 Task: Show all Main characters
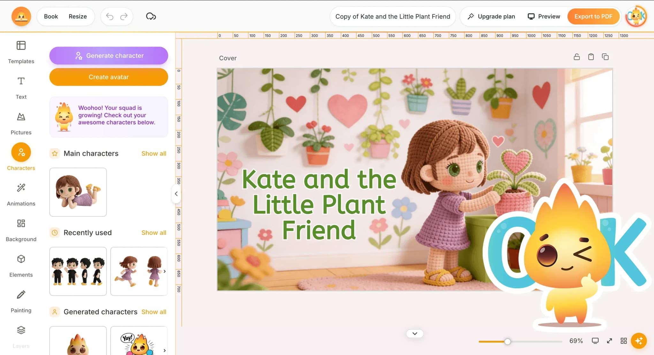[154, 154]
